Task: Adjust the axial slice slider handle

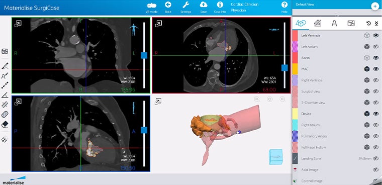Action: 284,68
